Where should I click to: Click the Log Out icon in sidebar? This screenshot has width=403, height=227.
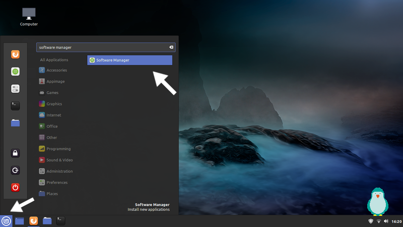(15, 171)
